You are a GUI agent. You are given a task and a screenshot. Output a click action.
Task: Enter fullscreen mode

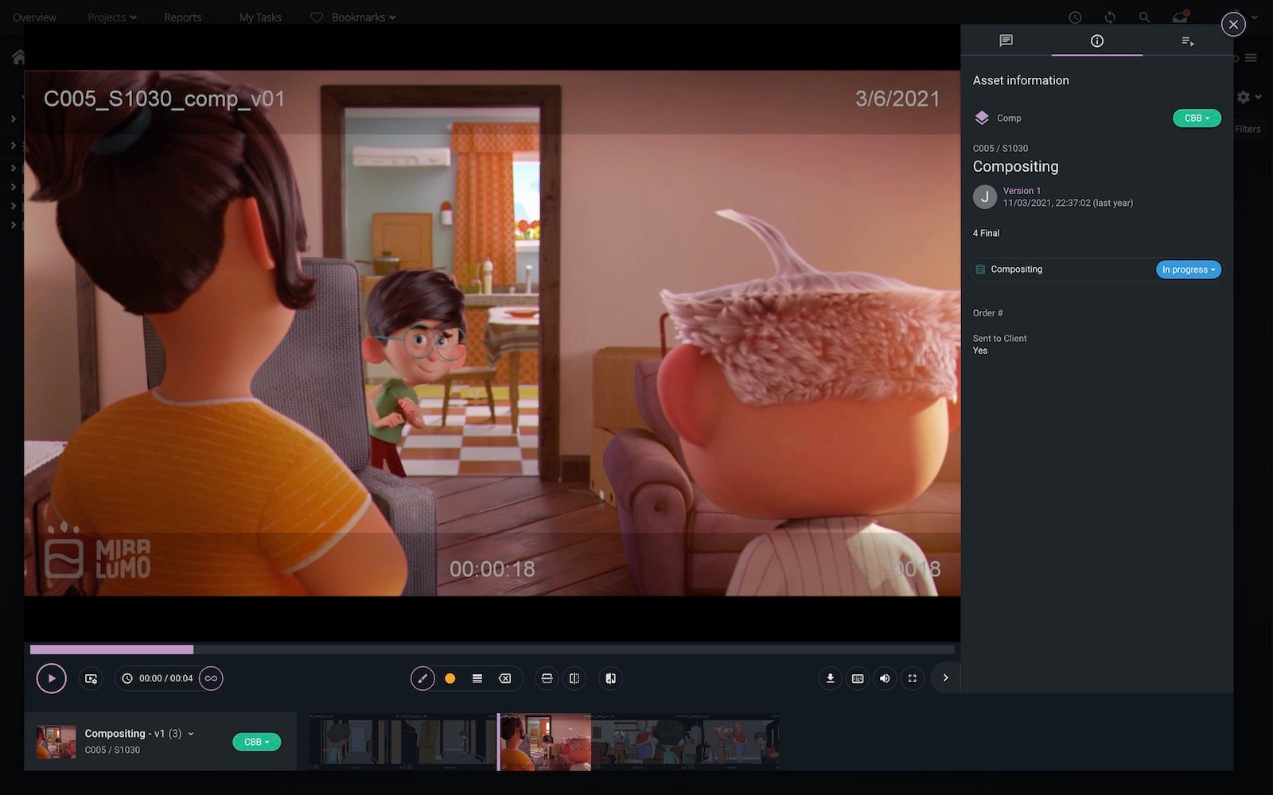click(x=913, y=678)
